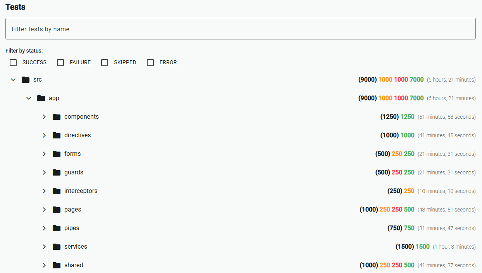Collapse the src folder tree
The image size is (482, 273).
13,80
